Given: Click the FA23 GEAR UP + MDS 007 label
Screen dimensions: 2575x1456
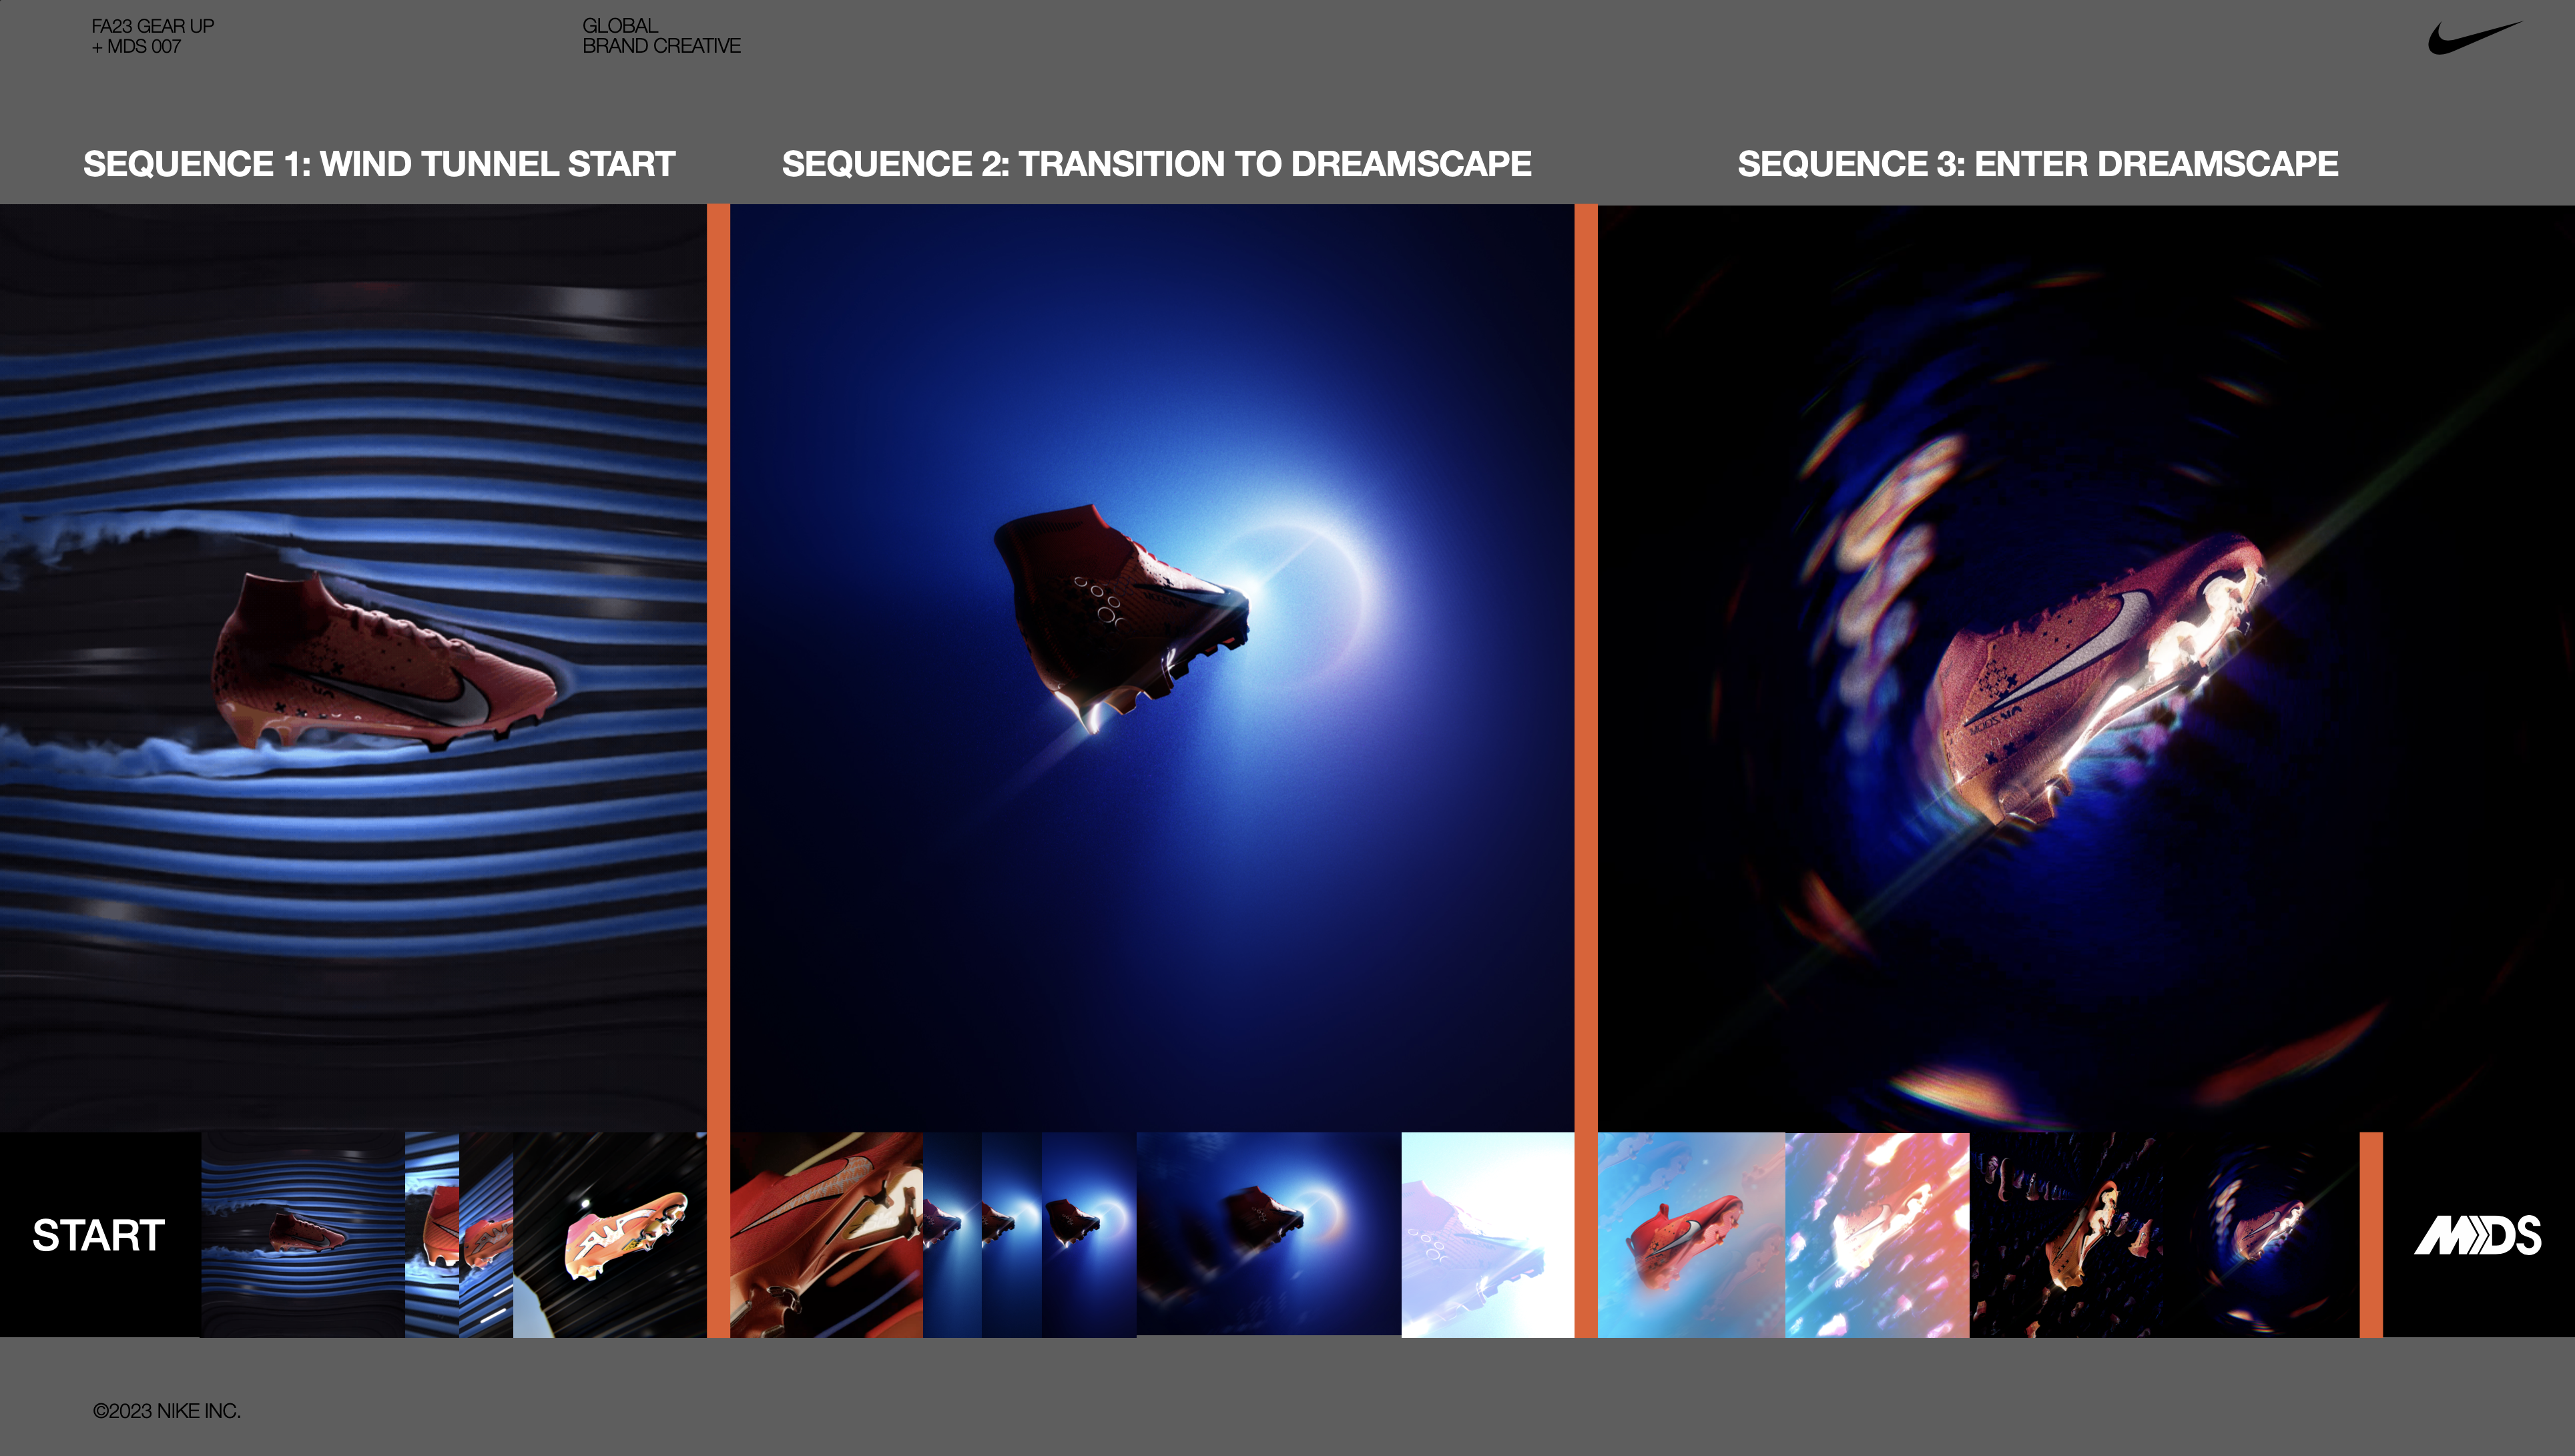Looking at the screenshot, I should (x=152, y=36).
